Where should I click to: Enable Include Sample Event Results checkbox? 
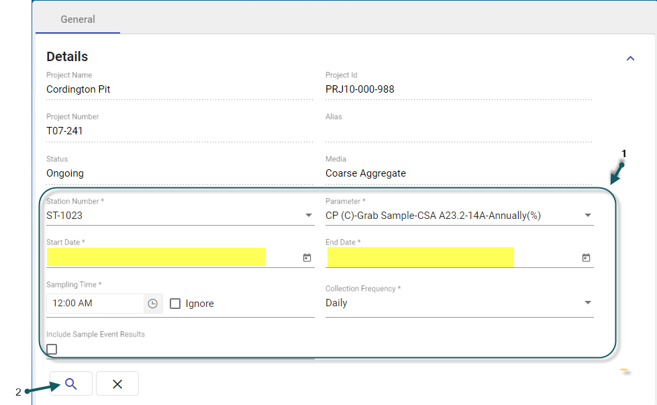point(52,349)
